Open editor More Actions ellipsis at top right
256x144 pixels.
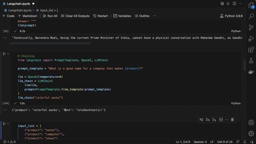point(240,4)
